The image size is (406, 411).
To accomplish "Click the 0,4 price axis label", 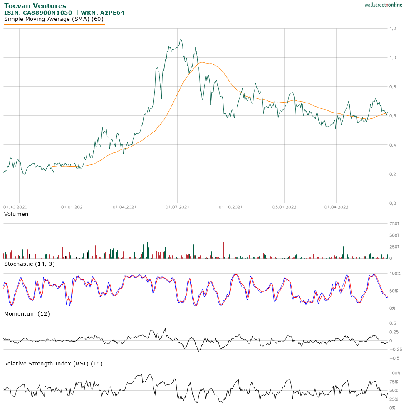I will coord(393,145).
